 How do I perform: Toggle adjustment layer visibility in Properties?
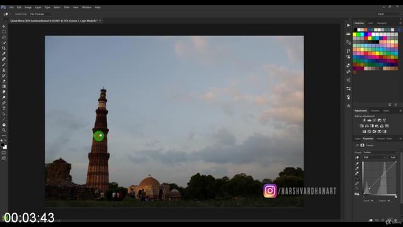[389, 220]
